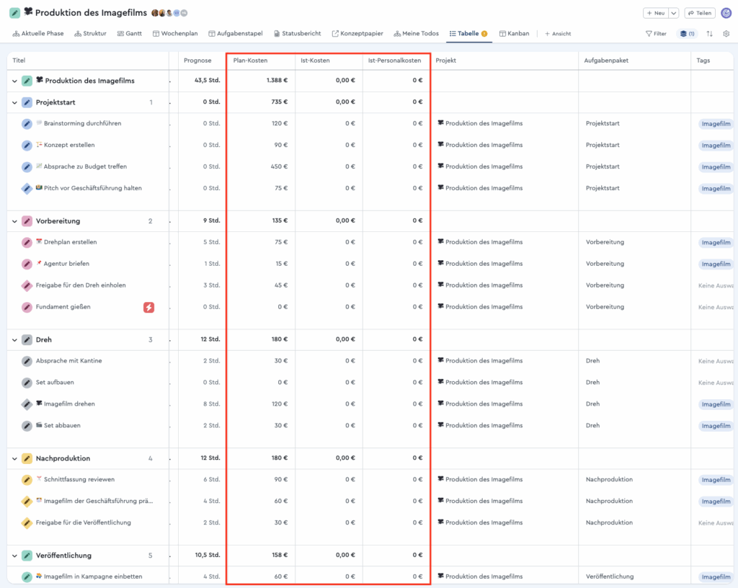Click pink status icon of Agentur briefen
The height and width of the screenshot is (588, 738).
(27, 264)
